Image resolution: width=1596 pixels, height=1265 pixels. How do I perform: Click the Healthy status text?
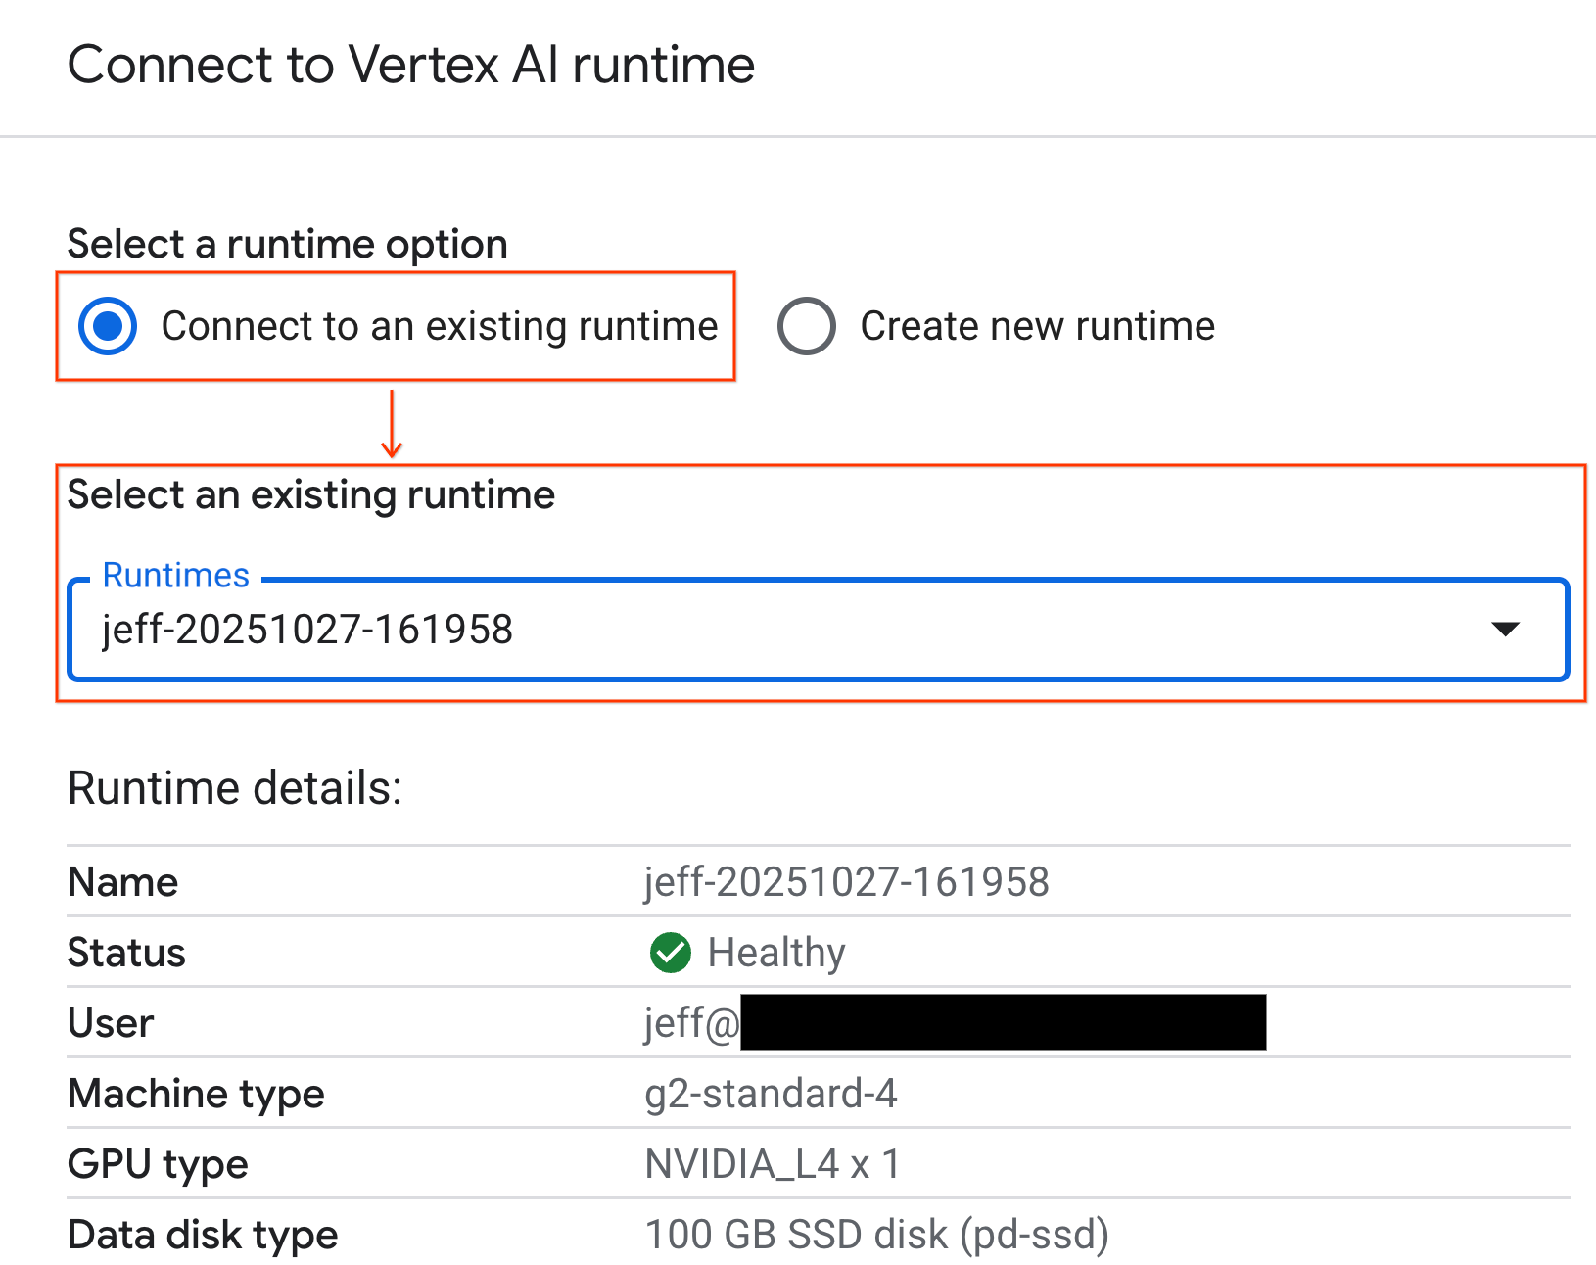(x=776, y=952)
